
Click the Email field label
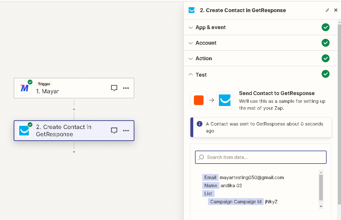pos(210,177)
